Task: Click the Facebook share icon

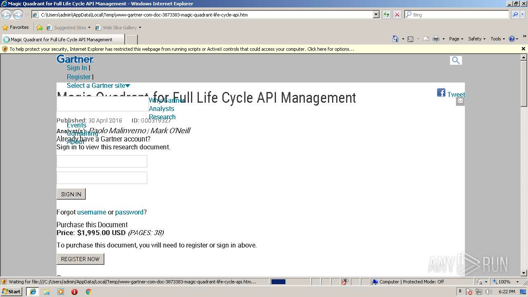Action: (x=441, y=93)
